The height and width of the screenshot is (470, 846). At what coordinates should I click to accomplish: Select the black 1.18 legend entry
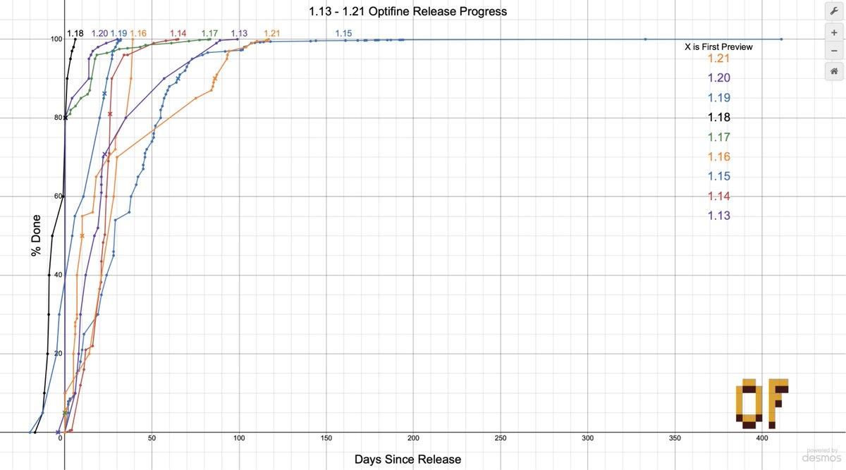tap(719, 118)
